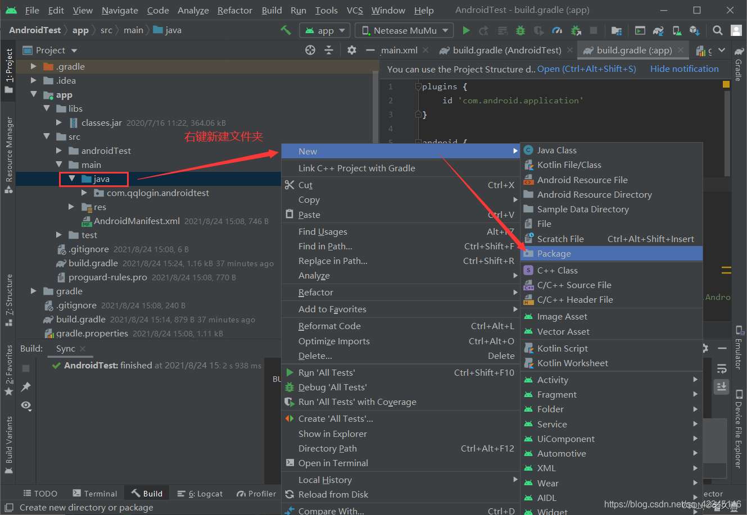This screenshot has height=515, width=747.
Task: Start debugging with the Debug bug icon
Action: [x=520, y=30]
